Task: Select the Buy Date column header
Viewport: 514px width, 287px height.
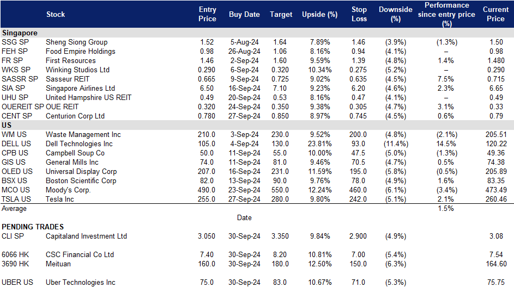Action: click(x=244, y=14)
